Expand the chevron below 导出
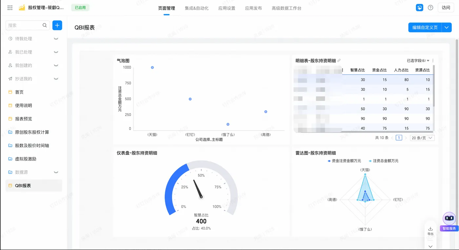Viewport: 459px width, 250px height. (x=430, y=246)
